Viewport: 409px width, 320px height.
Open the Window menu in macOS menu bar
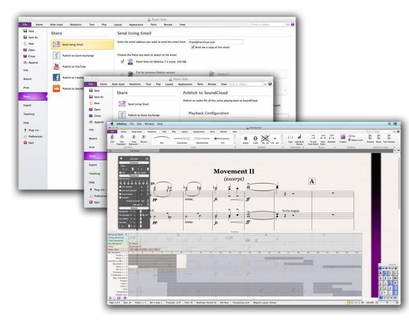tap(149, 124)
